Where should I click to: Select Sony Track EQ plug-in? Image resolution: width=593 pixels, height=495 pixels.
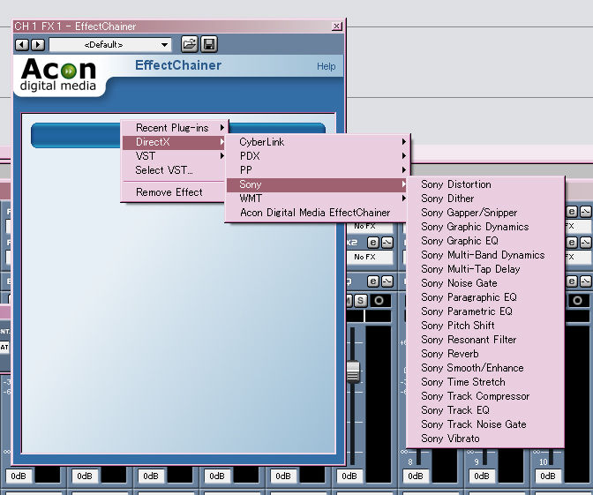click(485, 410)
